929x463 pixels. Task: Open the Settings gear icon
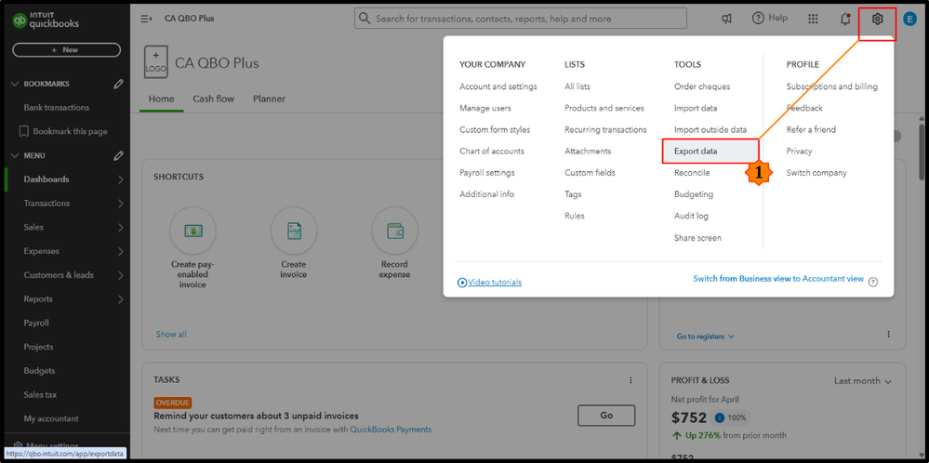click(877, 19)
